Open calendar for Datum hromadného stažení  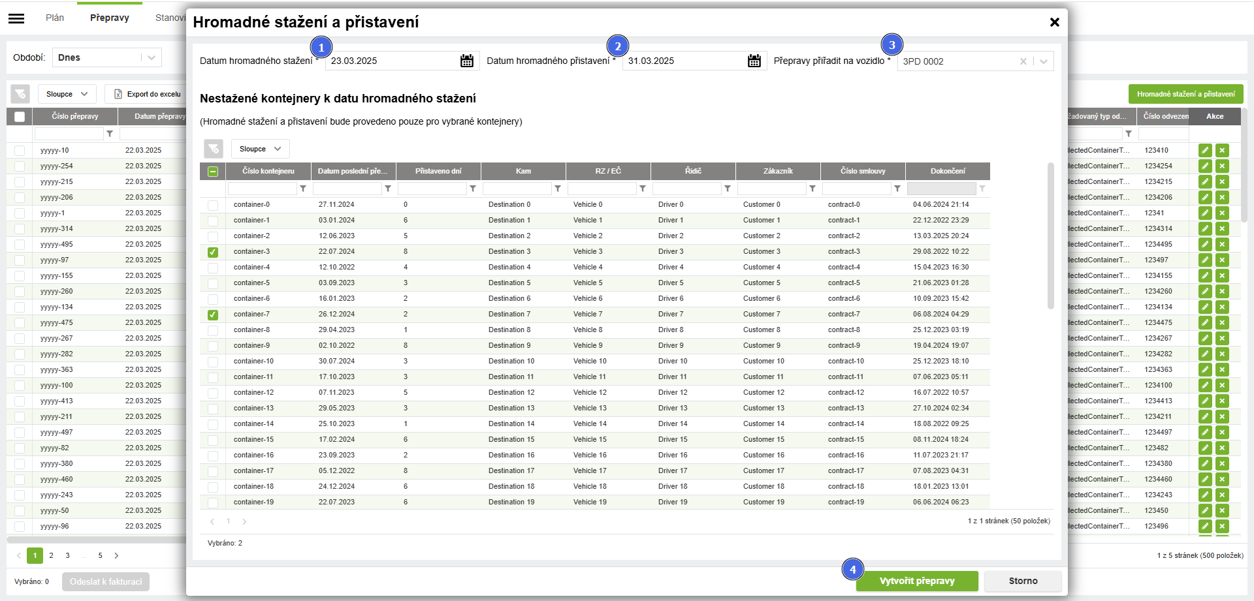coord(466,61)
